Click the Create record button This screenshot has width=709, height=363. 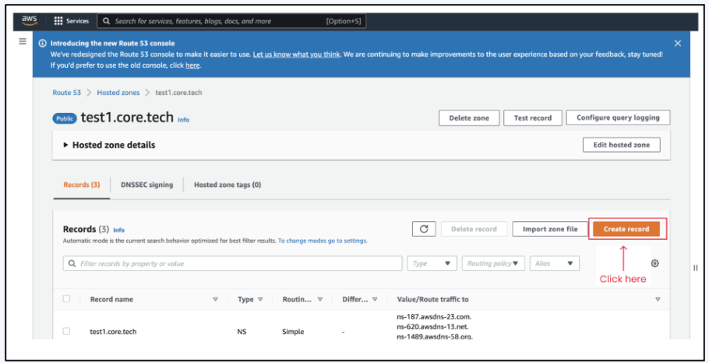click(626, 229)
